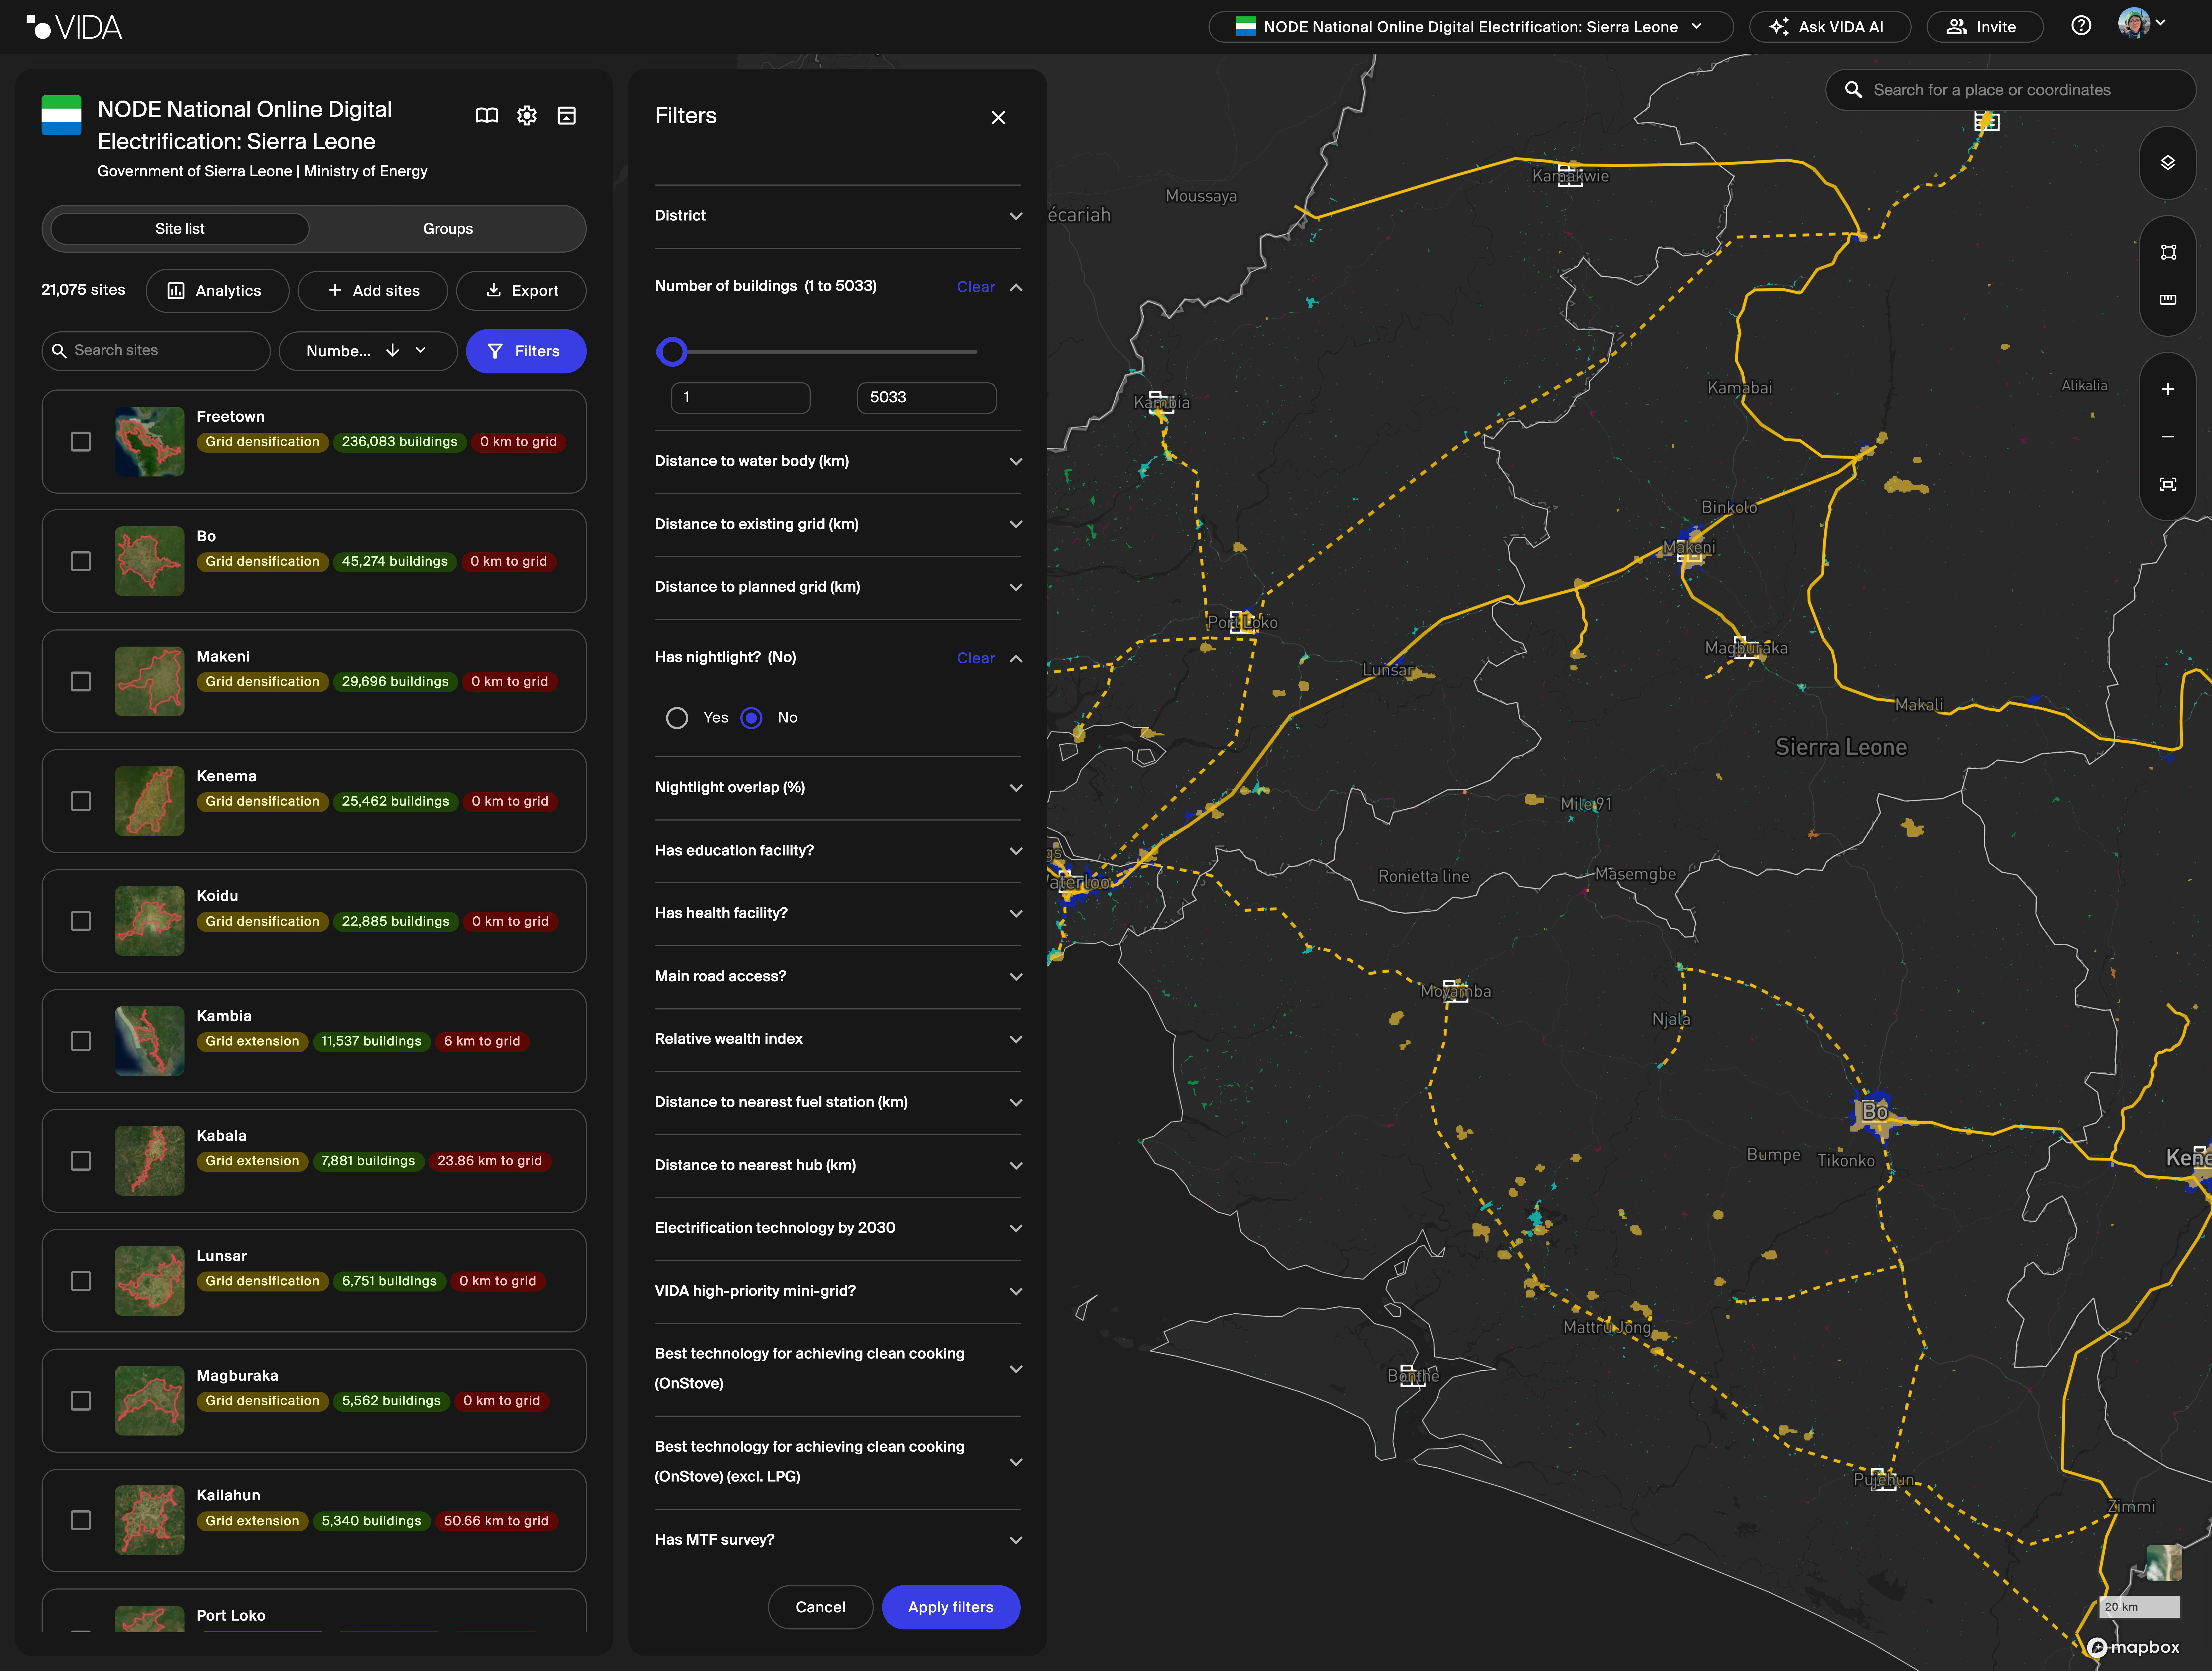Open project settings gear icon
2212x1671 pixels.
(x=527, y=116)
